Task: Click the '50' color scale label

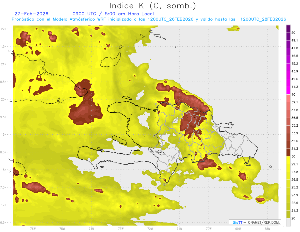Action: (x=293, y=33)
